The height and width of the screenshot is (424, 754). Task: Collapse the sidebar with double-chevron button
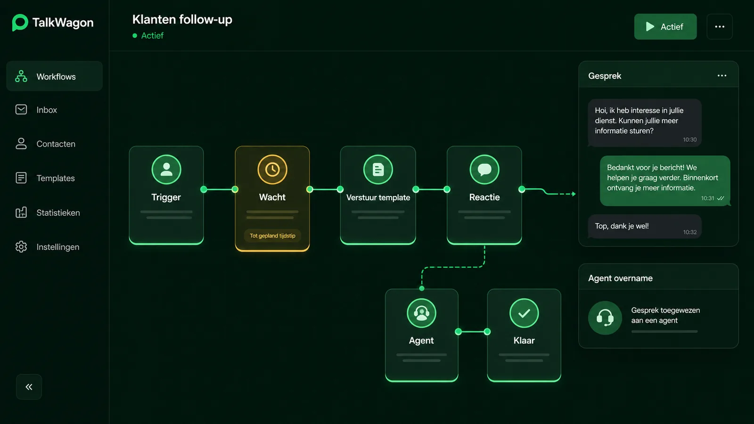[29, 387]
